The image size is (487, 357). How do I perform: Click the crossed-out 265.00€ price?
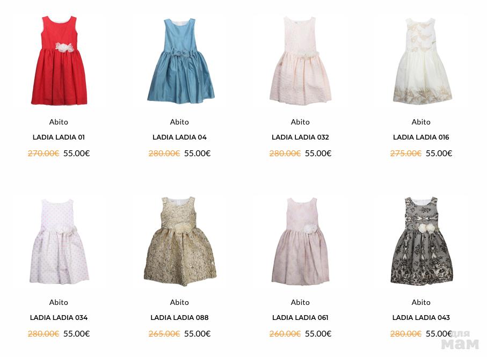pos(164,334)
